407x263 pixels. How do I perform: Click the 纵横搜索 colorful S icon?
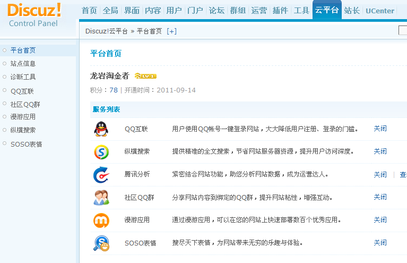click(x=101, y=152)
